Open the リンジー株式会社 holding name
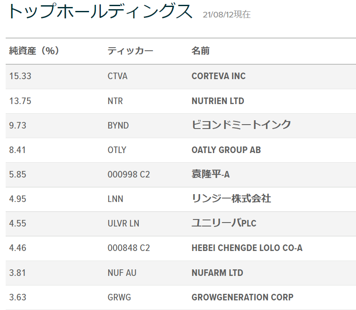Viewport: 356px width, 310px height. coord(231,199)
